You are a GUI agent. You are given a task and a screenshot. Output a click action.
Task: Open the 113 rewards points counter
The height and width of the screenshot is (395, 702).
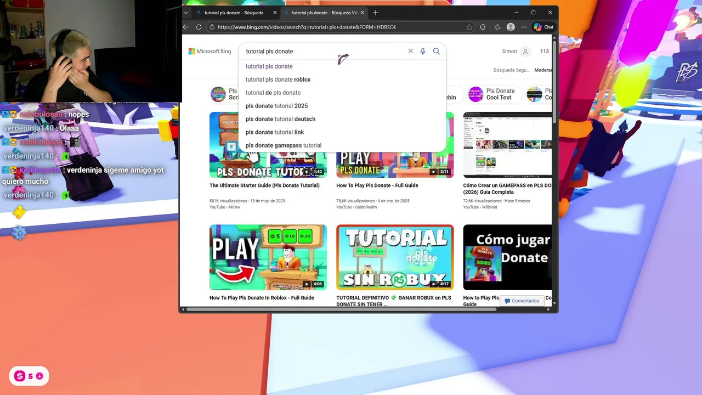(x=544, y=51)
